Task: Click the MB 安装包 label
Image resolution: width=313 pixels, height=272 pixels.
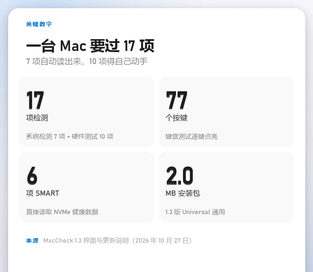Action: 183,193
